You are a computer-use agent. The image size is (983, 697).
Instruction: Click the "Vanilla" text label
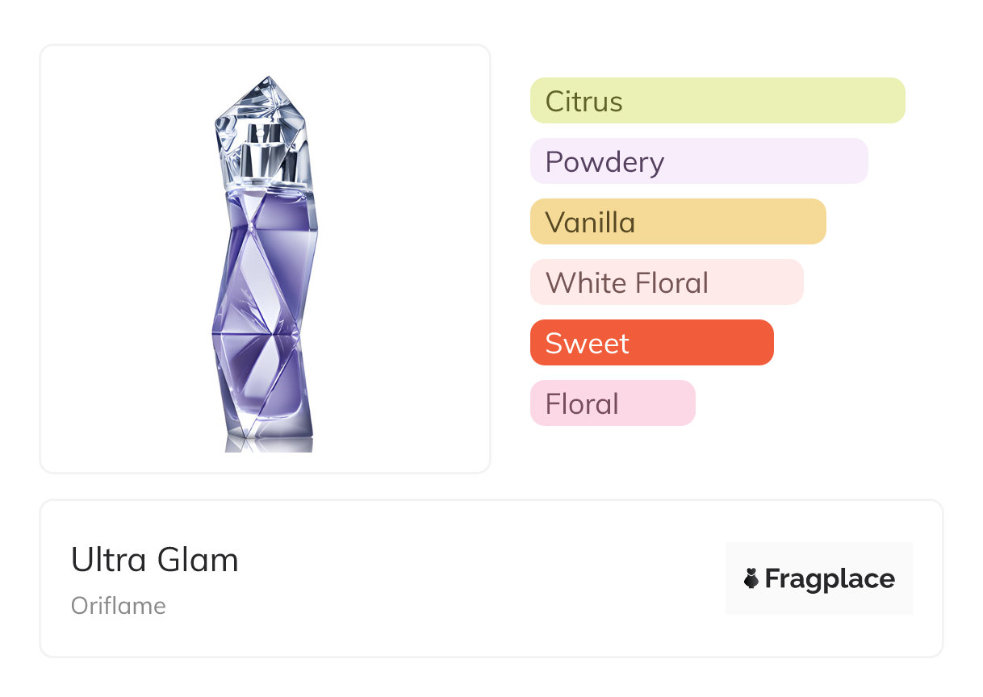tap(590, 223)
